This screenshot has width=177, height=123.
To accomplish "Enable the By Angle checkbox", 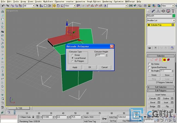I will (x=149, y=71).
